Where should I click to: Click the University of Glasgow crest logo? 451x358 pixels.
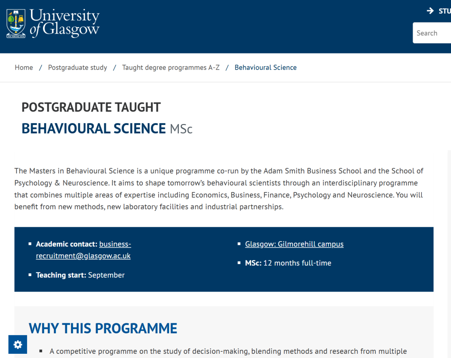click(x=16, y=23)
